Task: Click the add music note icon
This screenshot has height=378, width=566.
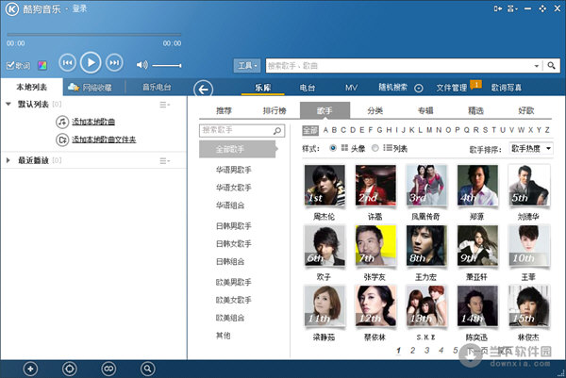Action: click(x=62, y=122)
